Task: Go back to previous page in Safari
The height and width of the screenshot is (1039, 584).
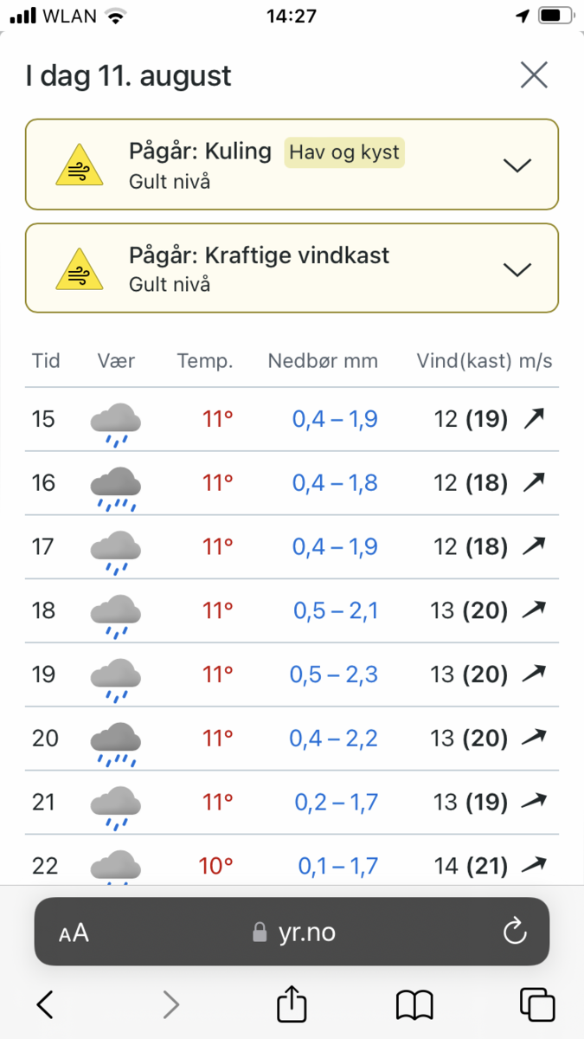Action: pyautogui.click(x=45, y=1004)
